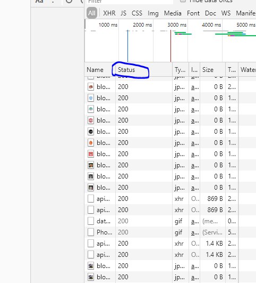Select the dat... request name
The image size is (256, 283).
(104, 221)
